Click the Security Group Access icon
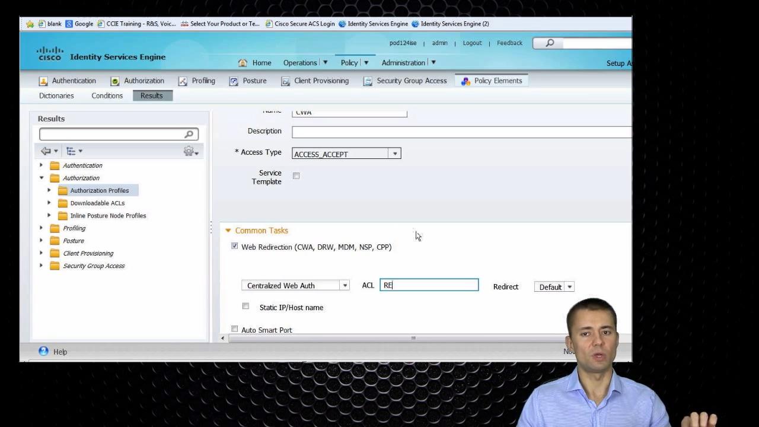Image resolution: width=759 pixels, height=427 pixels. [368, 81]
